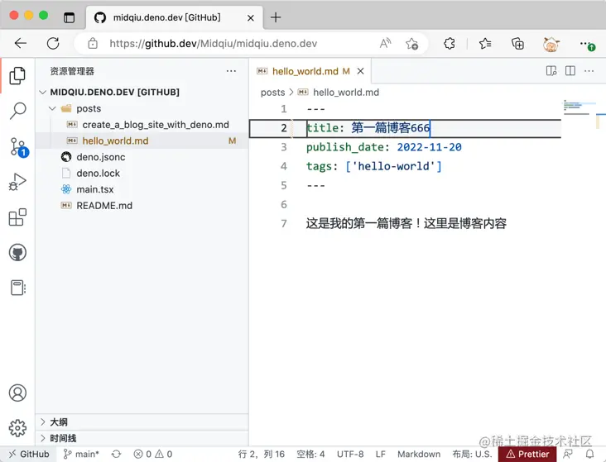
Task: Click keyboard layout 布局: U.S.
Action: click(x=472, y=455)
